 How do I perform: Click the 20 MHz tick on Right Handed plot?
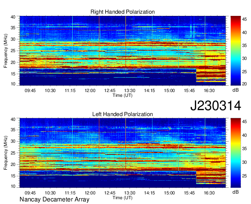tap(13, 62)
